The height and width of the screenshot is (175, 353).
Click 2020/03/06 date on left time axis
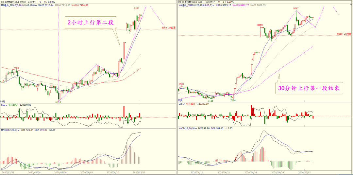34,172
